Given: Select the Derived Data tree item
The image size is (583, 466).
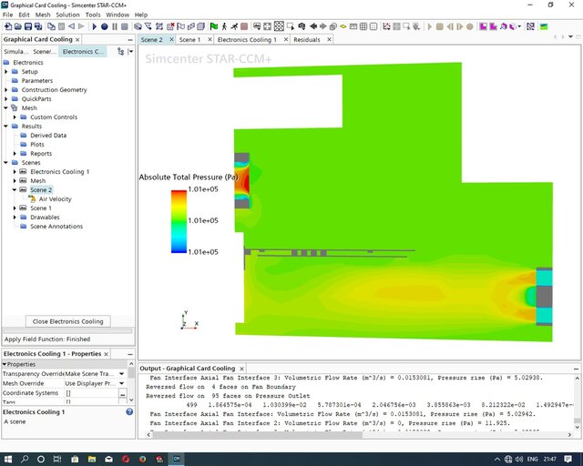Looking at the screenshot, I should pos(48,136).
